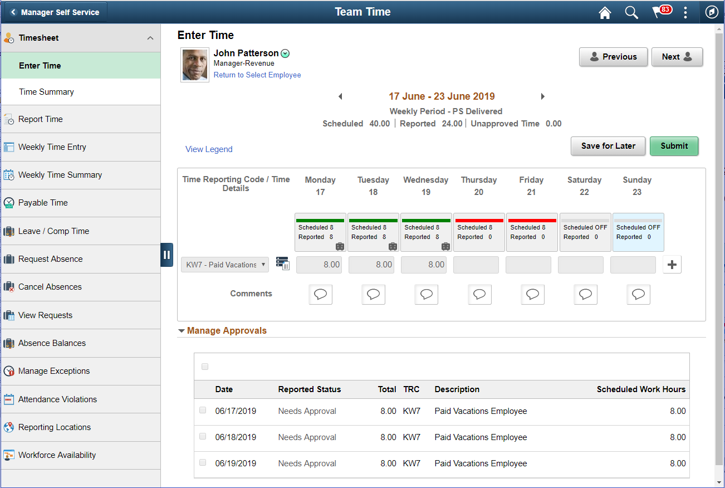This screenshot has width=725, height=488.
Task: Open Friday comment bubble
Action: pos(532,294)
